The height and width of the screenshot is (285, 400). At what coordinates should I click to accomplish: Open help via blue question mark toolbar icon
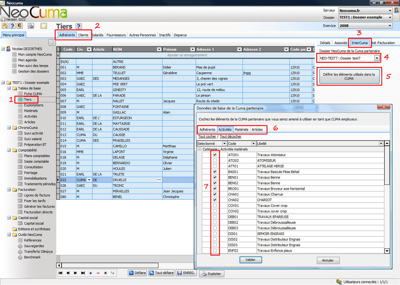[x=12, y=26]
